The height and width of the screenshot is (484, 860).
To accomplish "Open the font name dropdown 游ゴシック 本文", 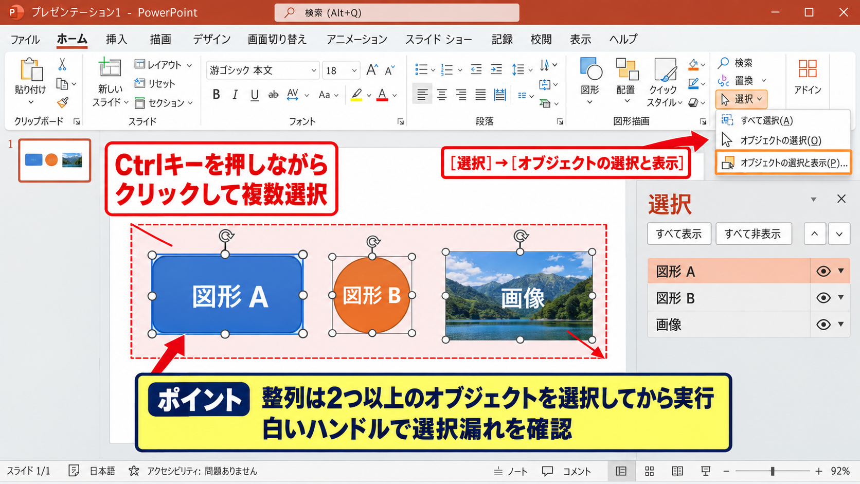I will click(314, 70).
